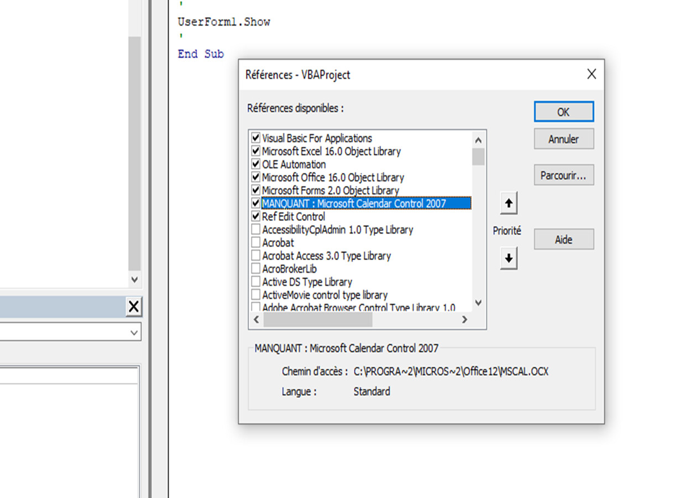
Task: Click the references list vertical scrollbar thumb
Action: pos(478,157)
